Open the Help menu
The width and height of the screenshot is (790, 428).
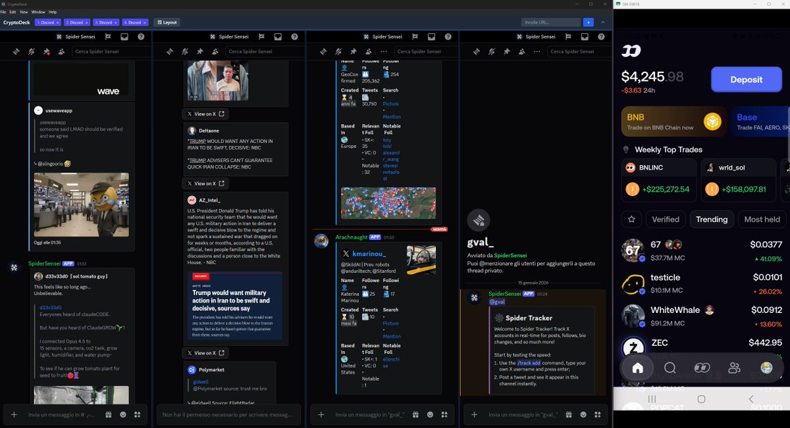point(53,12)
